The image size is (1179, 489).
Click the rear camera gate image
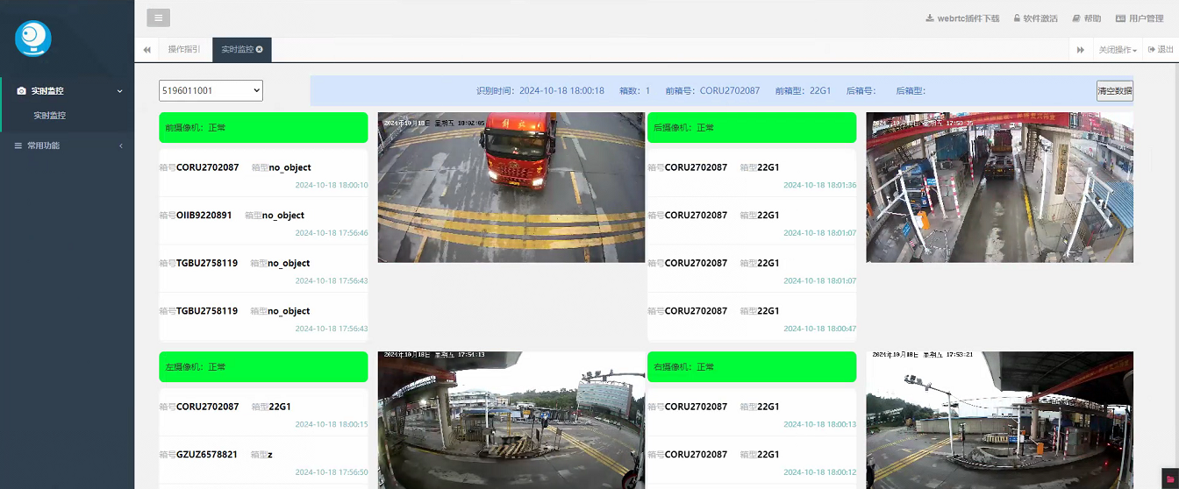999,187
